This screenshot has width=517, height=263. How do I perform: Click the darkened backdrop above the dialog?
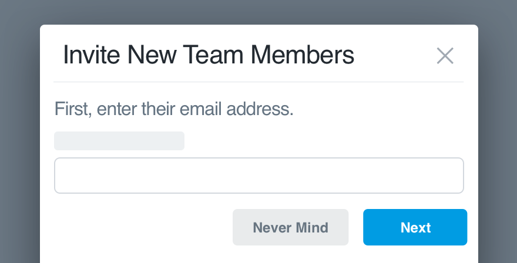258,12
